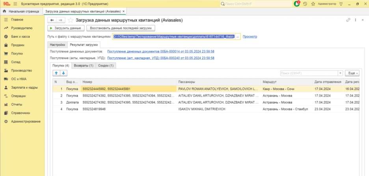Click the Операции sidebar icon

(x=6, y=96)
